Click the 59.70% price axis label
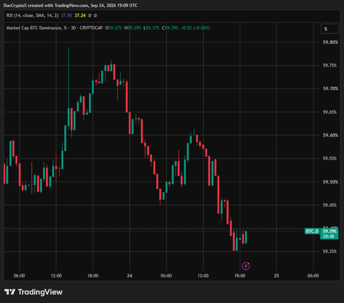Screen dimensions: 344x303 (x=330, y=89)
